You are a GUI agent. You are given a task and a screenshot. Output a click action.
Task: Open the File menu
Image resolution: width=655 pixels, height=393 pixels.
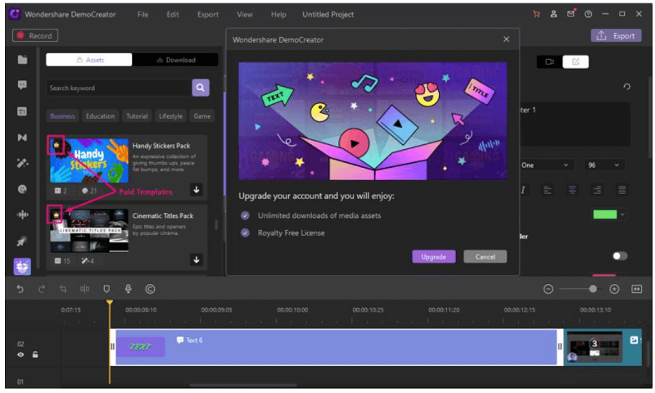coord(142,14)
